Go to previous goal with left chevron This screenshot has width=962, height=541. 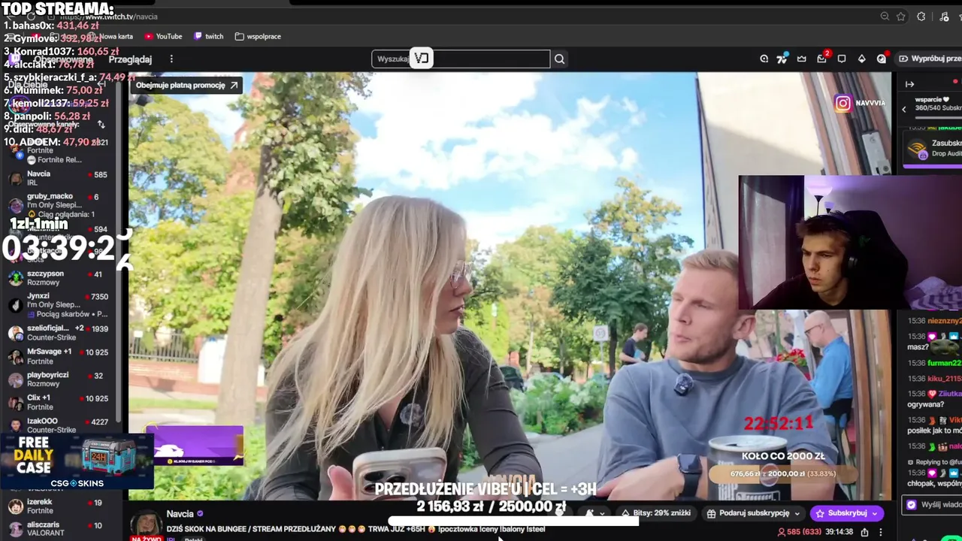coord(904,109)
